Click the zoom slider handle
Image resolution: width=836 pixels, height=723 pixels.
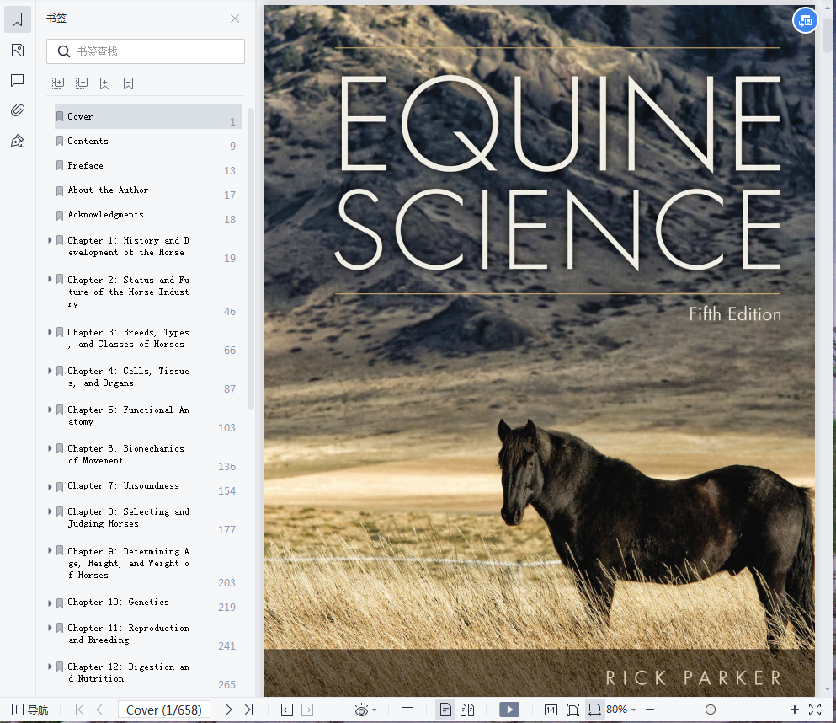[711, 710]
